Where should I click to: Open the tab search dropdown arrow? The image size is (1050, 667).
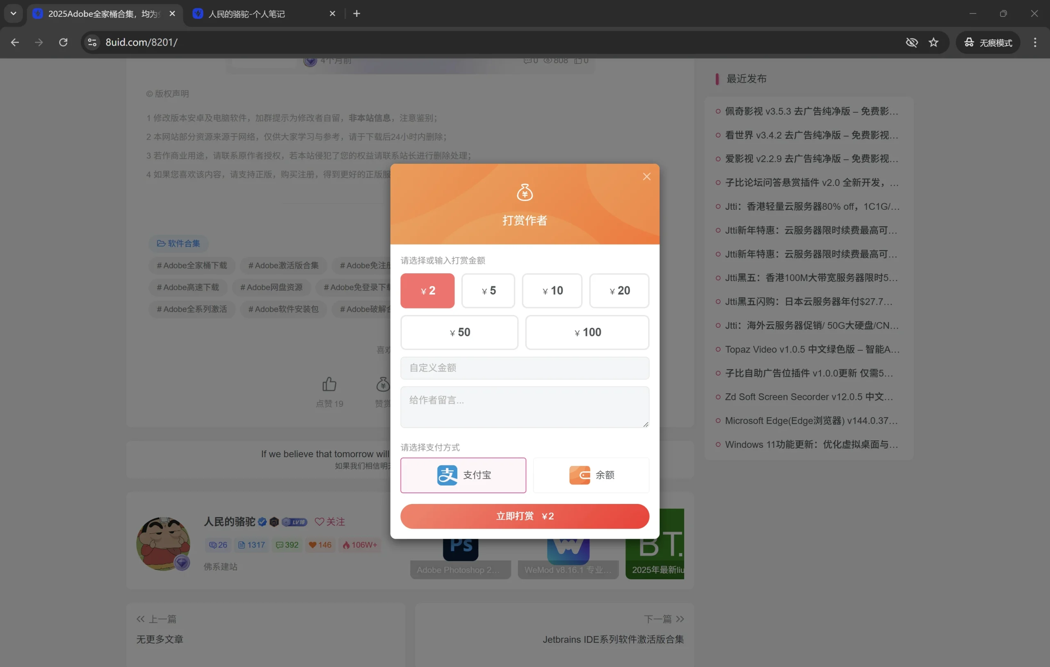(x=13, y=14)
